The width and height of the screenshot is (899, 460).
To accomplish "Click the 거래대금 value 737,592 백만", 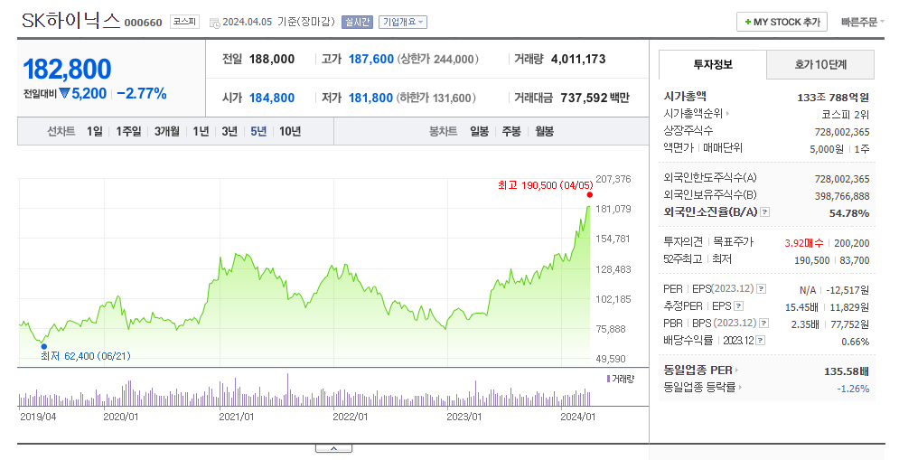I will [595, 99].
